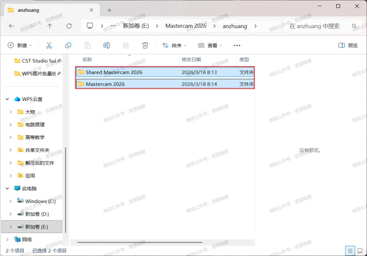Click 新加卷 (E:) in the breadcrumb

click(x=136, y=26)
